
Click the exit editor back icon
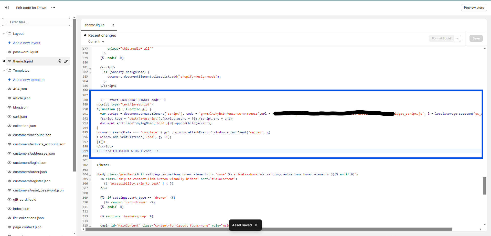point(7,8)
